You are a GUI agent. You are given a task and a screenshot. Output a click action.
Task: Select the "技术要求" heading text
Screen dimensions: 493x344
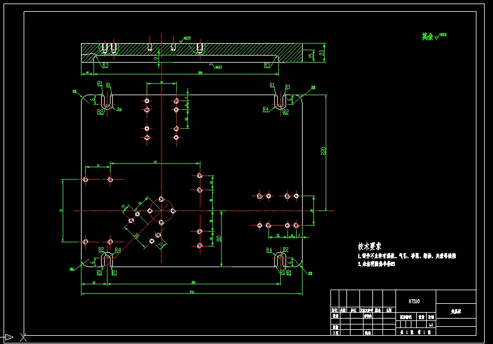point(369,246)
